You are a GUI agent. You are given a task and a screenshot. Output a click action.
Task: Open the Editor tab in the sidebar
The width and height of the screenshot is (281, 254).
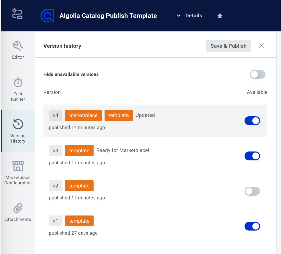pos(18,50)
